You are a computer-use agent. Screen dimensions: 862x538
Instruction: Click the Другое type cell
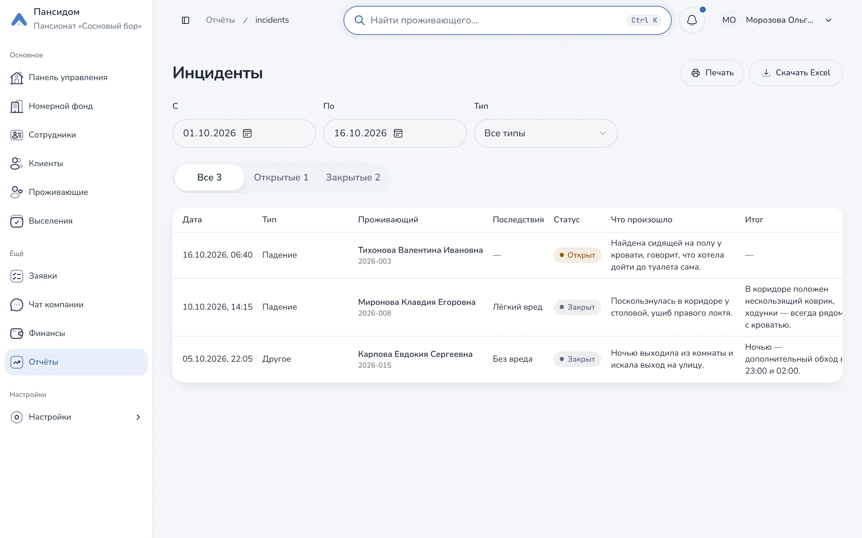click(277, 359)
